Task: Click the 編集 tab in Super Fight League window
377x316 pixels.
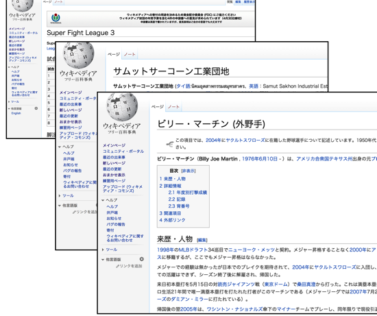Action: pos(238,1)
